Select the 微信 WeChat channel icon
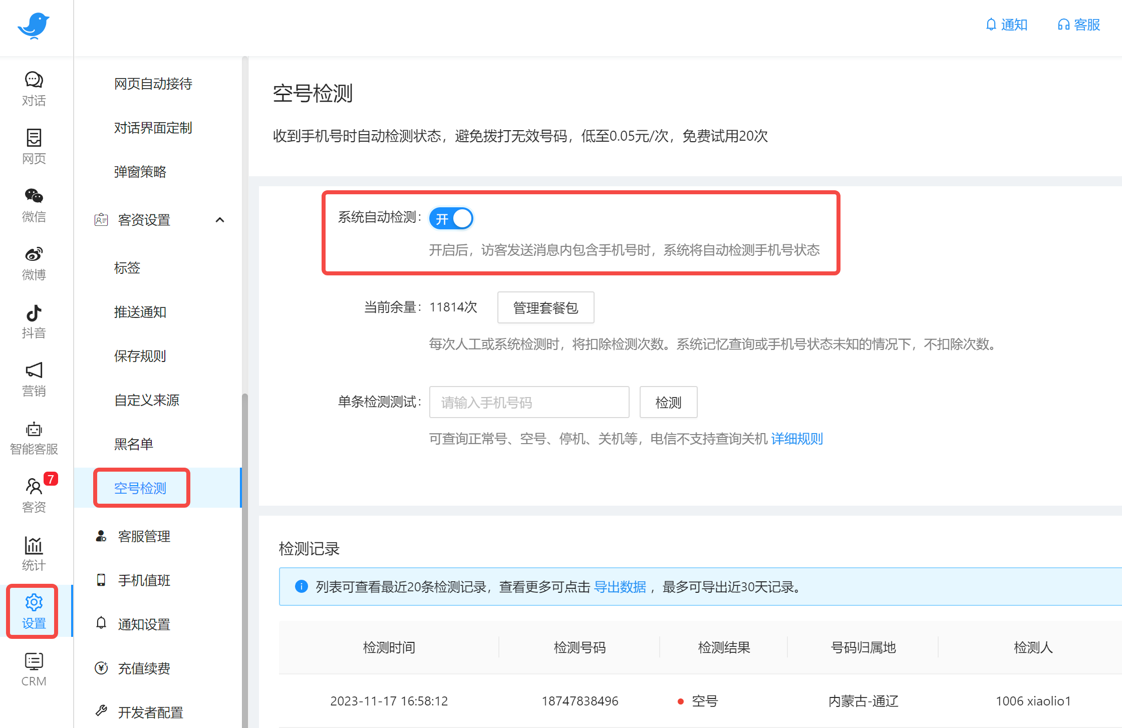Screen dimensions: 1122x728 [x=33, y=204]
